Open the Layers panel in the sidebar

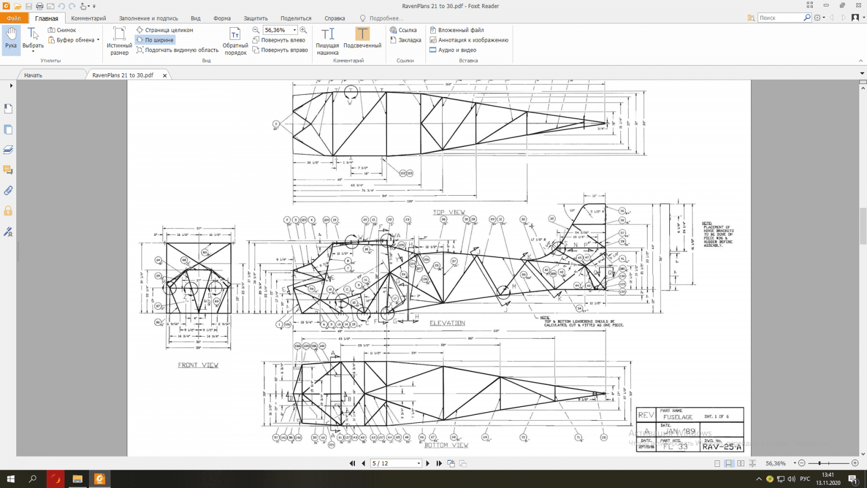pos(8,150)
